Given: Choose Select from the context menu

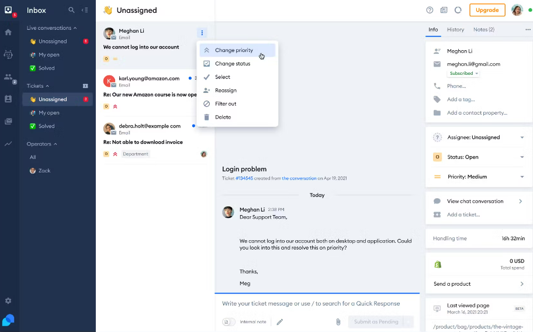Looking at the screenshot, I should click(237, 77).
